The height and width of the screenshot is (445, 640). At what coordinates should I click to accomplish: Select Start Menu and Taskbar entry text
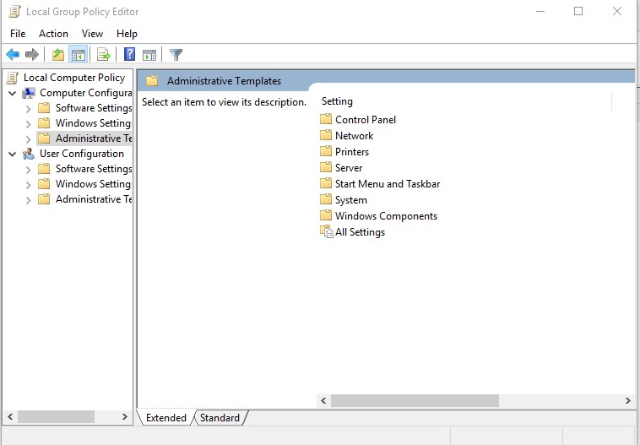pos(388,184)
